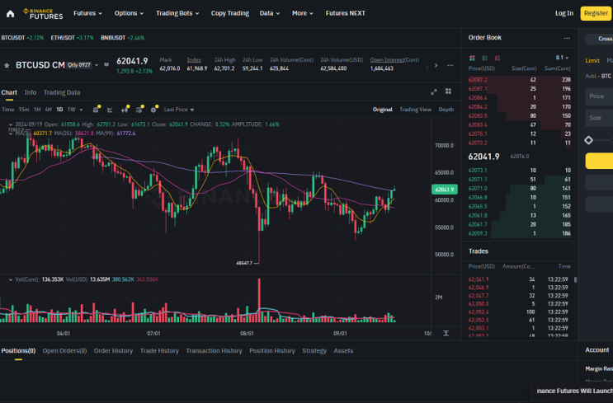
Task: Open the technical indicators chart icon
Action: pos(111,110)
